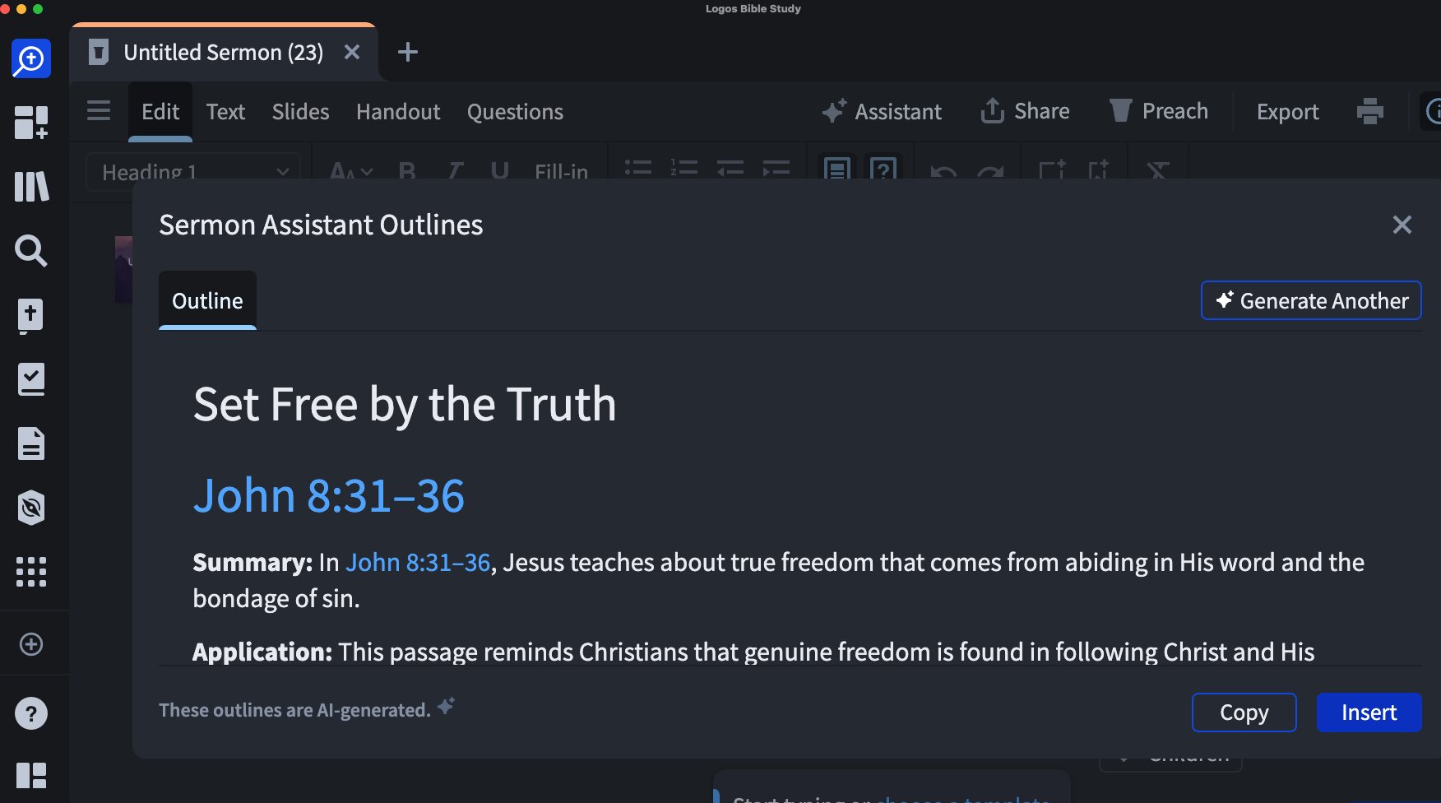Click the clear formatting icon
The height and width of the screenshot is (803, 1441).
[x=1158, y=170]
